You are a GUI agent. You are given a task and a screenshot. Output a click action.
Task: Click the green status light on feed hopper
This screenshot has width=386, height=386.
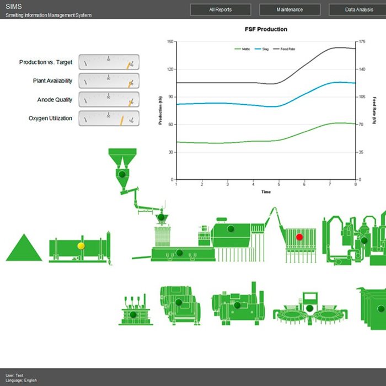tap(122, 174)
